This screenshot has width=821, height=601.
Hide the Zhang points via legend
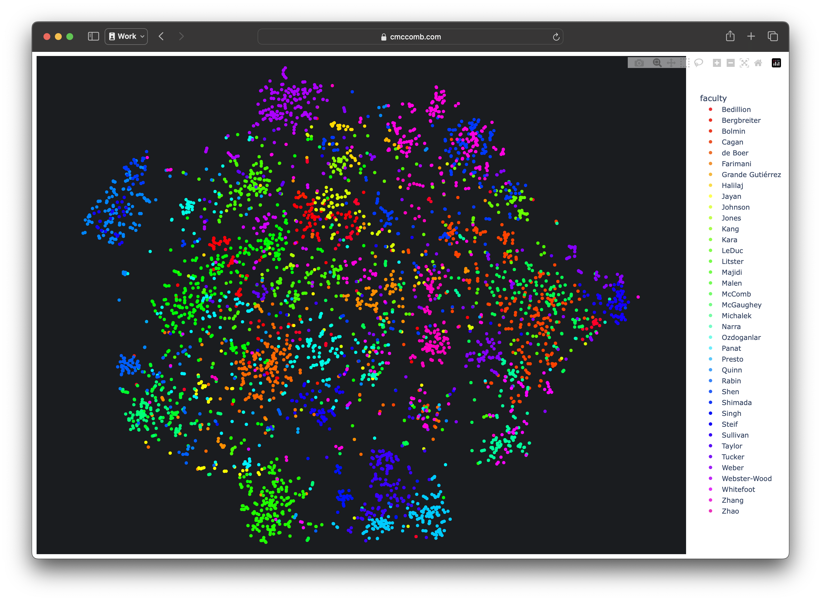point(733,500)
